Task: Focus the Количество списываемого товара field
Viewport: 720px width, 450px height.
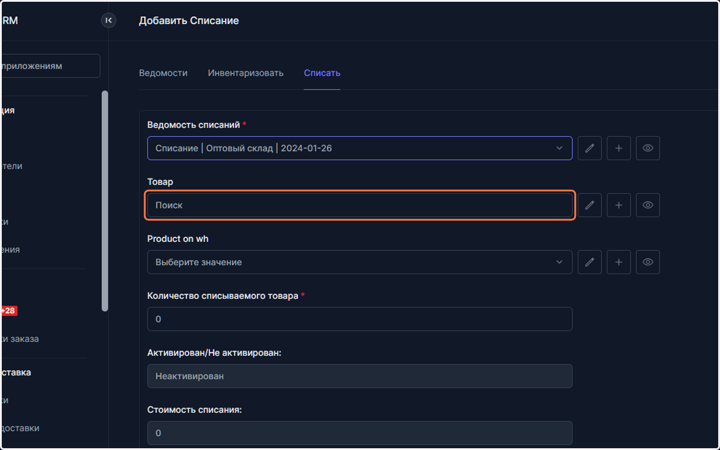Action: [359, 319]
